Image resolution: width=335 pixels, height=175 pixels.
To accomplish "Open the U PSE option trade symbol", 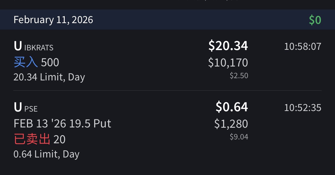I will (x=18, y=107).
